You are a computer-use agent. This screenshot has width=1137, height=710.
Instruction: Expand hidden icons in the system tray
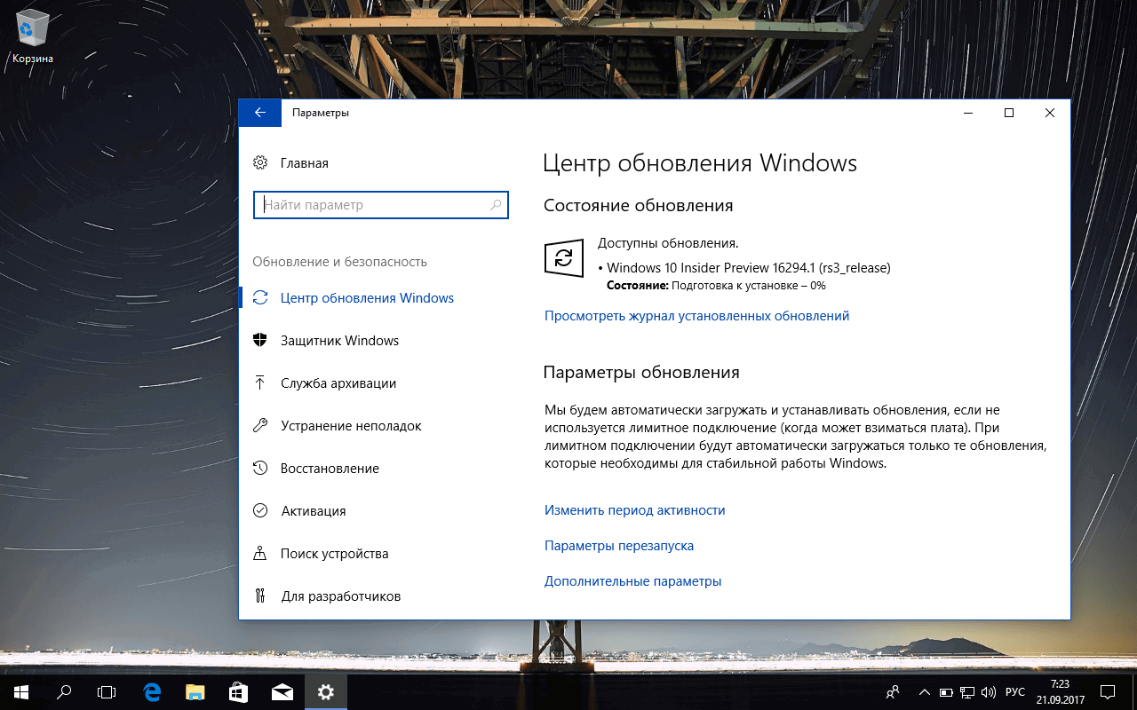click(x=924, y=692)
